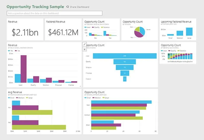Click the Large bar in Upcoming Factored Revenue
This screenshot has width=204, height=140.
(x=189, y=32)
